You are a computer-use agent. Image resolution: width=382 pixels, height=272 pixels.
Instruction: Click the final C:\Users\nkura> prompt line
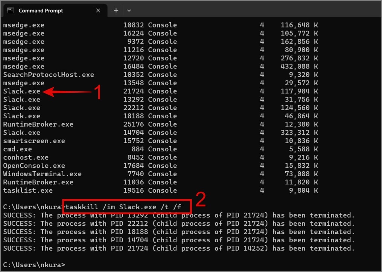(x=34, y=265)
